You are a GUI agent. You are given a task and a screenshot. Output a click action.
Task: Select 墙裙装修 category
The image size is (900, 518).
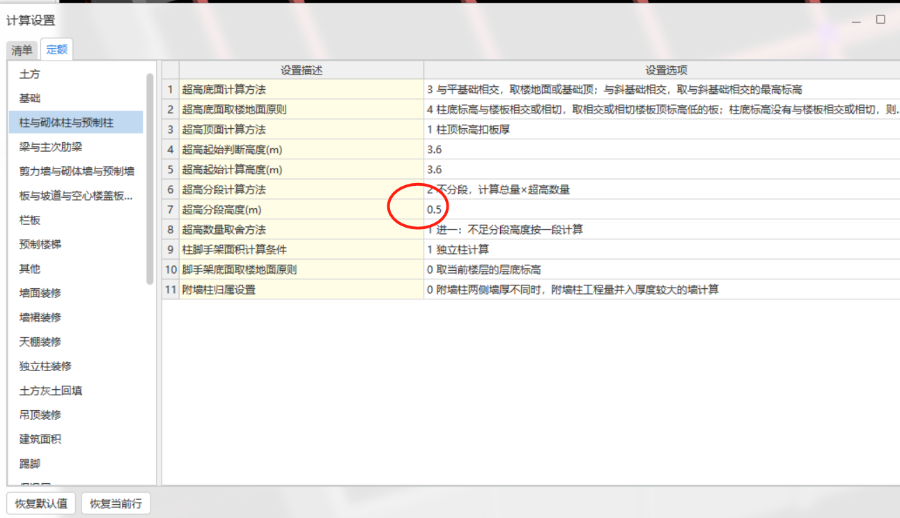tap(75, 317)
